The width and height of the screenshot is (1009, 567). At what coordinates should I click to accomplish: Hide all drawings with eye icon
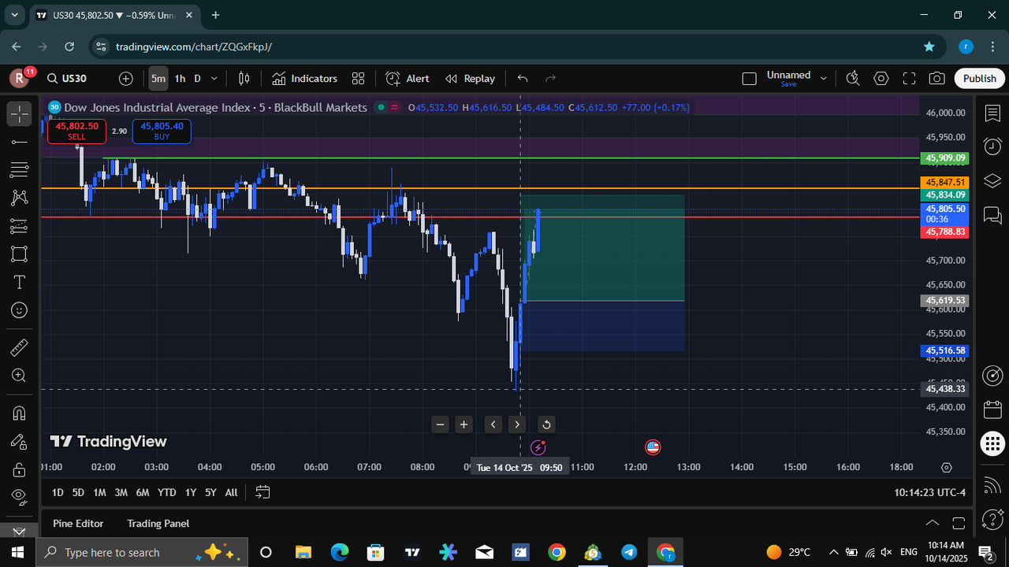(20, 497)
